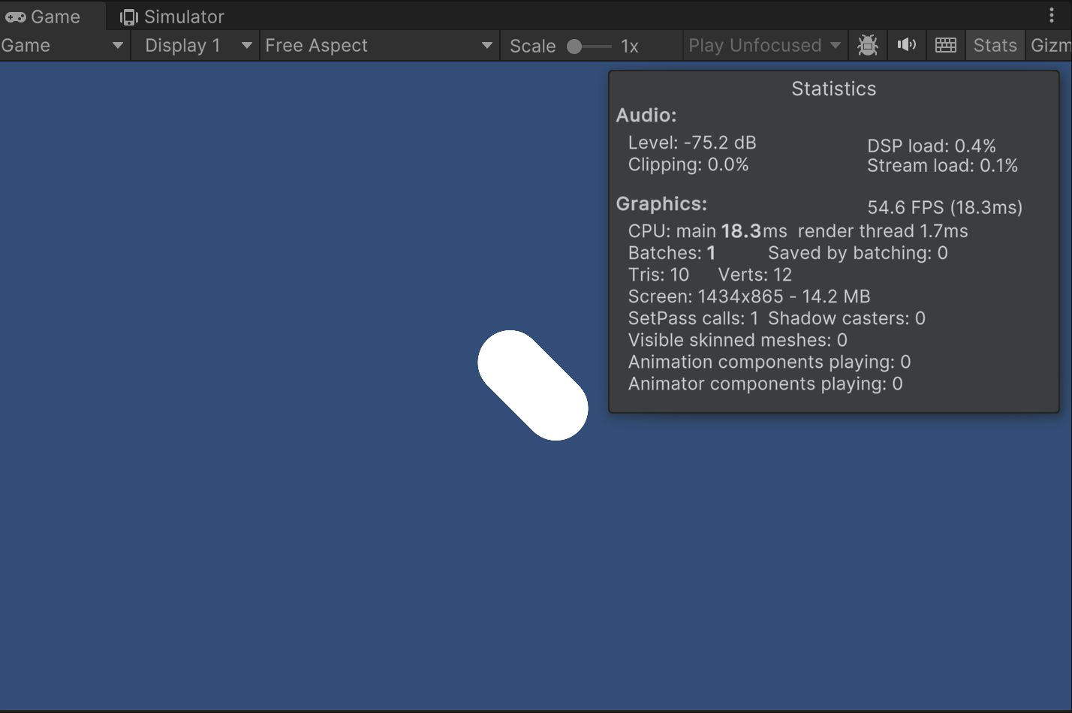The width and height of the screenshot is (1072, 713).
Task: Open the Display 1 dropdown
Action: tap(195, 45)
